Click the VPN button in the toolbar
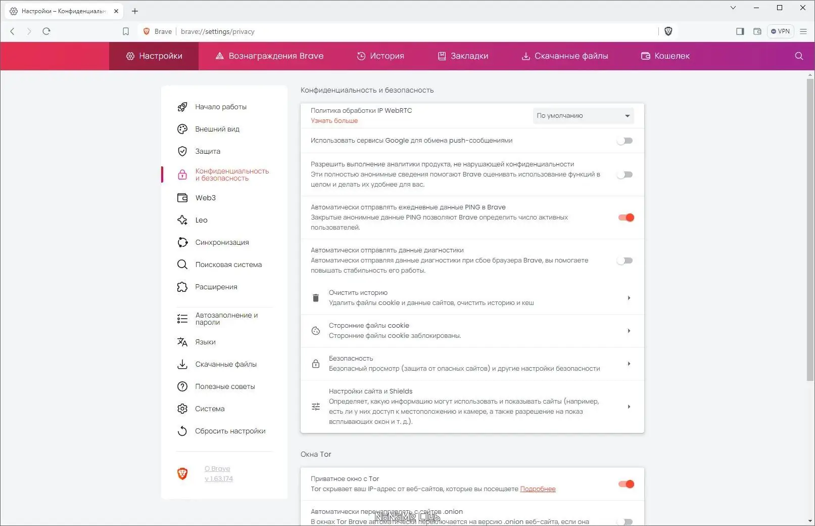Image resolution: width=815 pixels, height=526 pixels. pos(781,31)
